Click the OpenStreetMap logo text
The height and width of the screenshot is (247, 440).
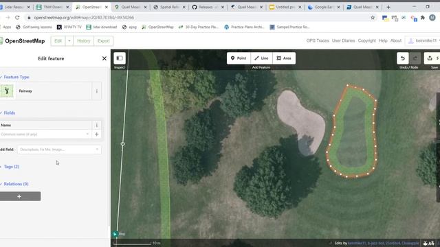click(x=25, y=41)
